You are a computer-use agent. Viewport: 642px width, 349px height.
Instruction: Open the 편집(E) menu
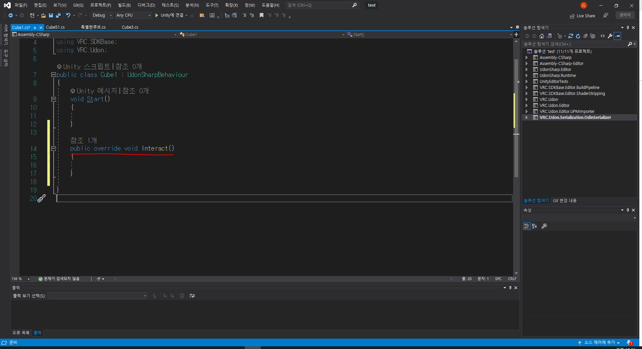(40, 5)
